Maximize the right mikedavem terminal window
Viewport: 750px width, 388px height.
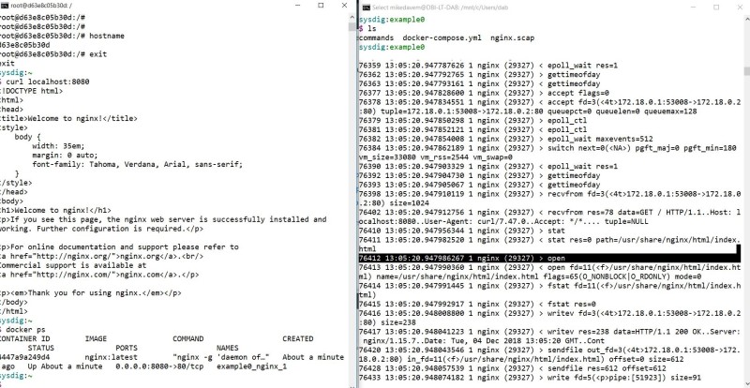point(716,7)
